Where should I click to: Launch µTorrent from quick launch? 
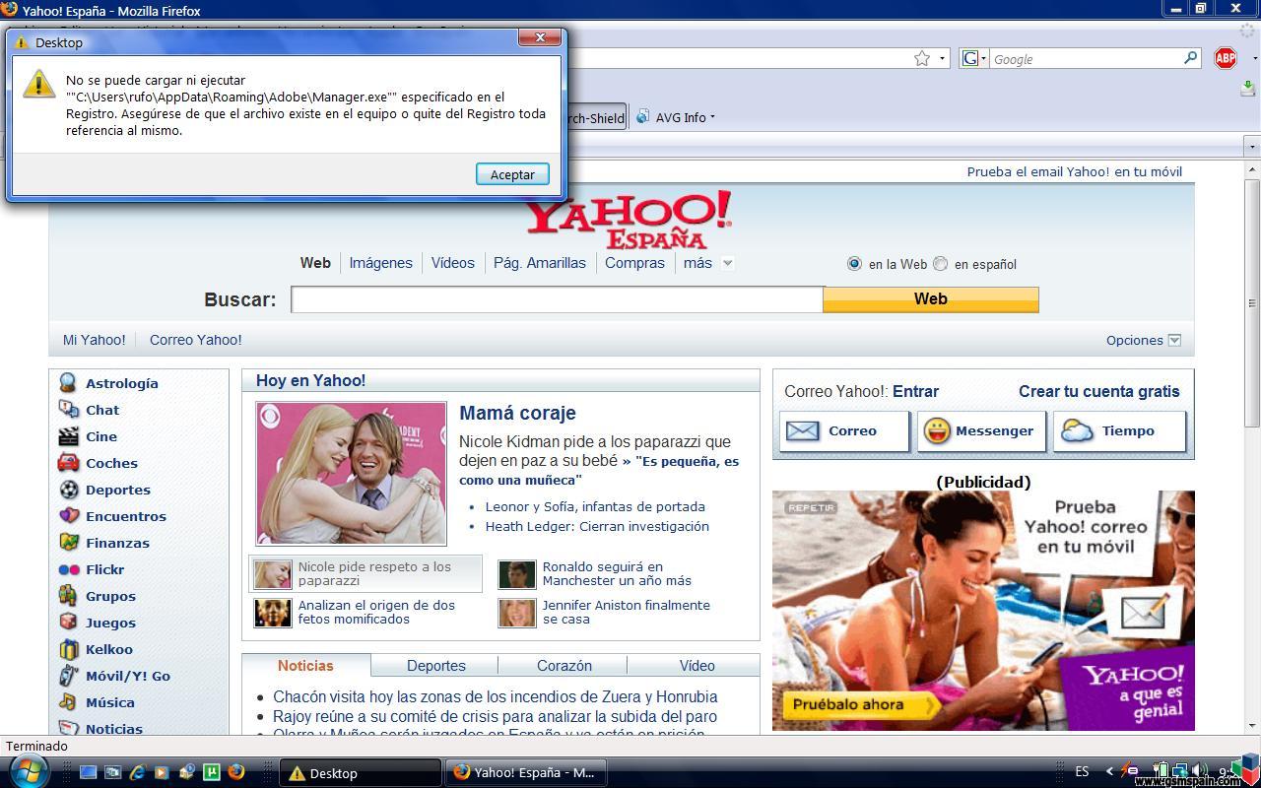tap(211, 772)
